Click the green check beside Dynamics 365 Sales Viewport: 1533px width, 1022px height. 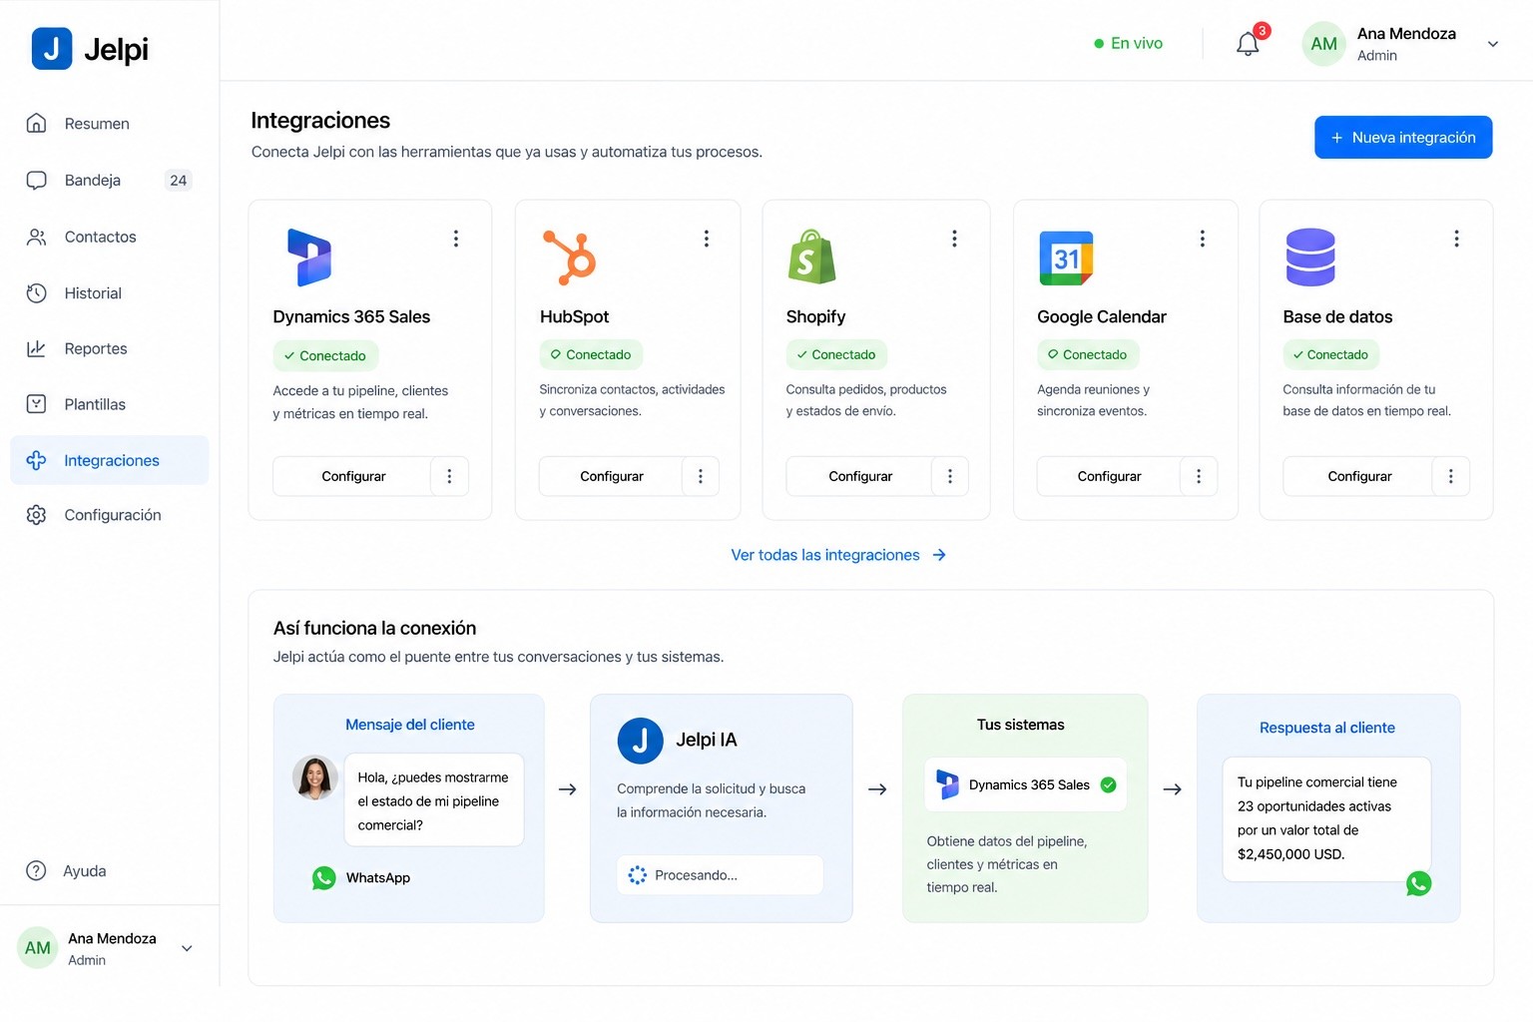tap(1108, 784)
